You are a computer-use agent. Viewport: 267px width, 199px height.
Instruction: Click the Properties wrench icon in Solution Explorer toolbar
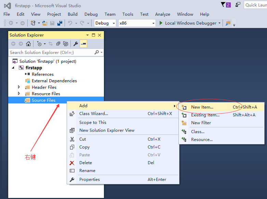point(76,44)
